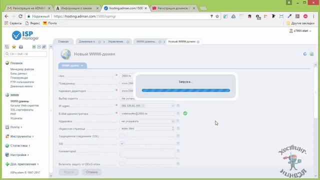Image resolution: width=320 pixels, height=180 pixels.
Task: Switch to Доменные имена panel tab
Action: pyautogui.click(x=87, y=41)
